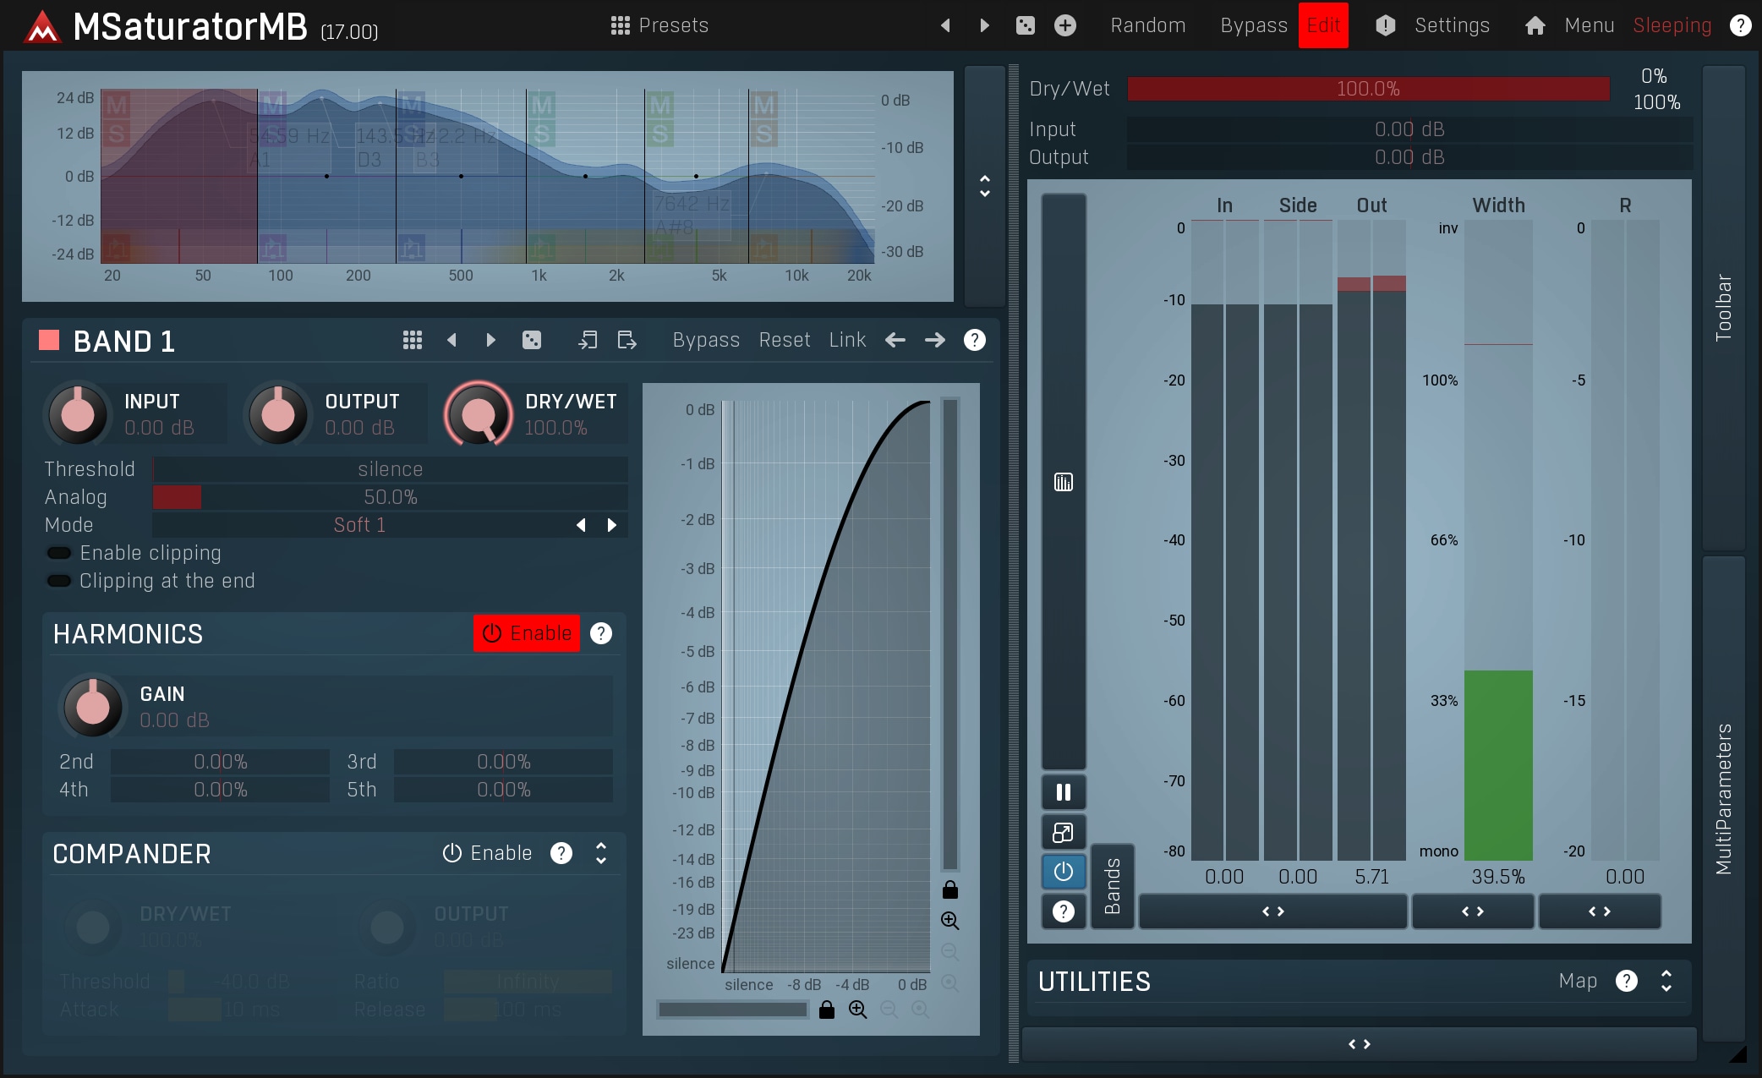Click the home Menu icon

1535,25
